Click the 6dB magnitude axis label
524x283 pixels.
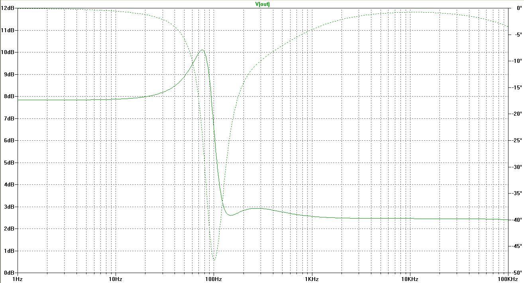[x=9, y=140]
